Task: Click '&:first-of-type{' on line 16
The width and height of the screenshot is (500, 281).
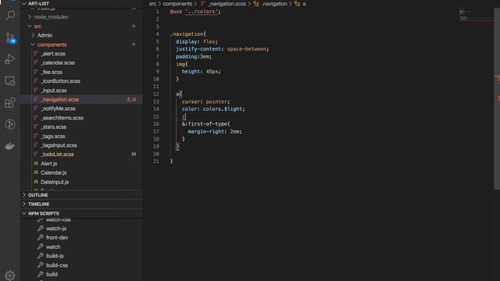Action: click(205, 124)
